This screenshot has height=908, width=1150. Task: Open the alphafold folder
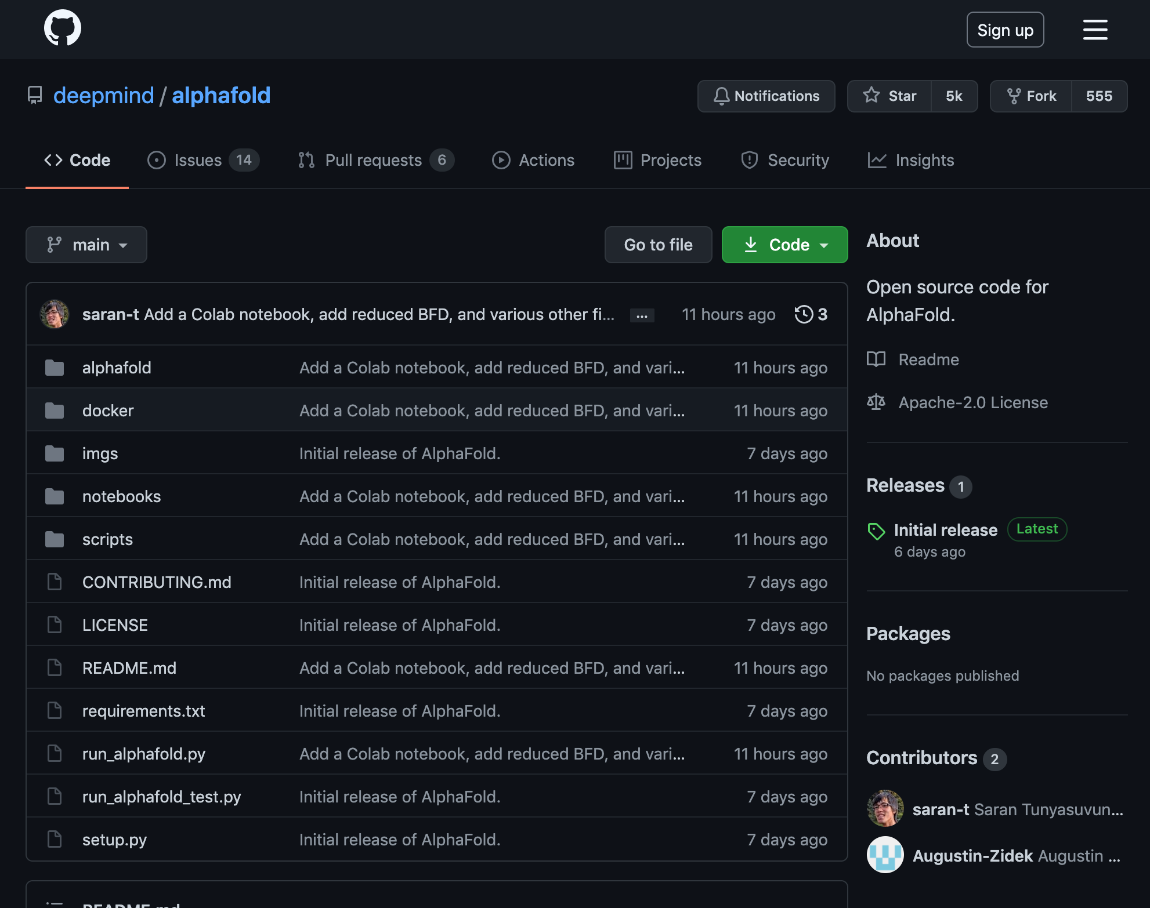[x=117, y=368]
